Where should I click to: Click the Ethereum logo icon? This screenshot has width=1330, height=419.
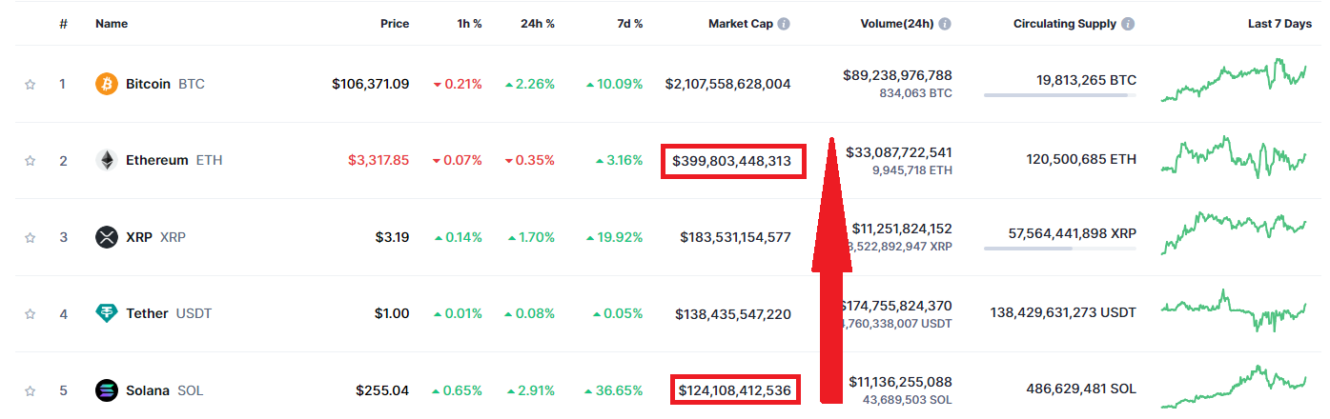pyautogui.click(x=107, y=161)
